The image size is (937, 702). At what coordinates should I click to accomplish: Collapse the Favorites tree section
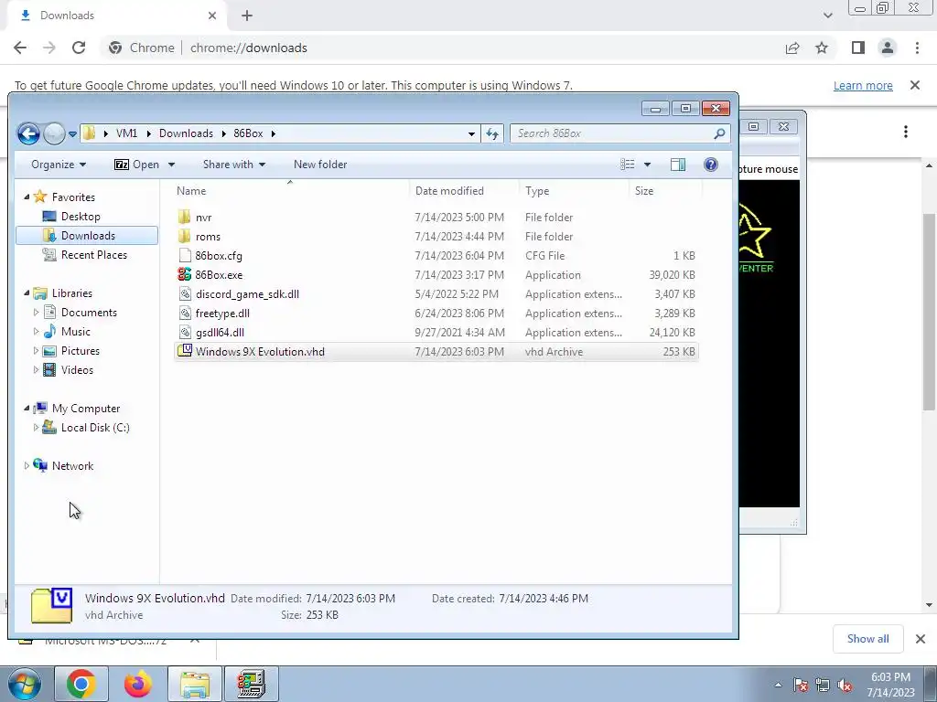point(27,197)
